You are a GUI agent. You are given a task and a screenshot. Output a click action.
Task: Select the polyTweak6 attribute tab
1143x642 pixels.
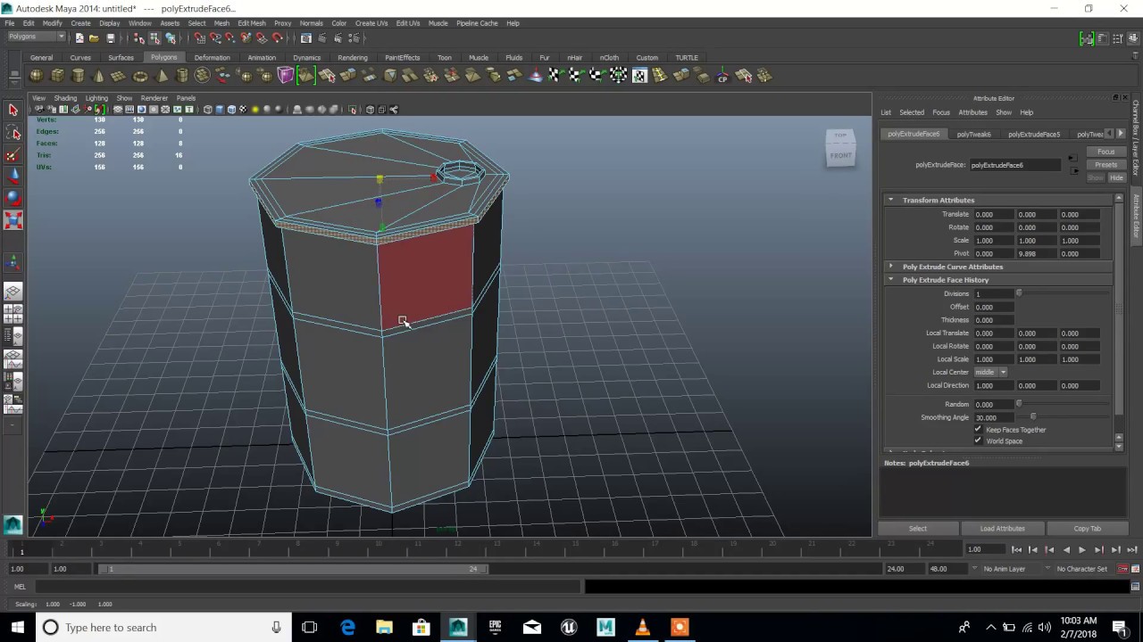point(973,134)
